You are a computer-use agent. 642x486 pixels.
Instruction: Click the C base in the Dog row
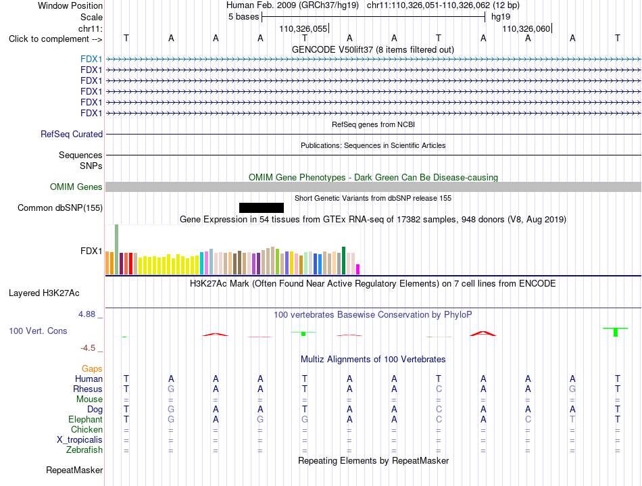click(439, 410)
